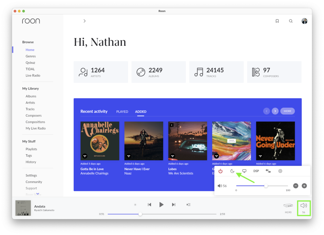Go to previous page of Recent activity
The image size is (324, 235).
266,111
